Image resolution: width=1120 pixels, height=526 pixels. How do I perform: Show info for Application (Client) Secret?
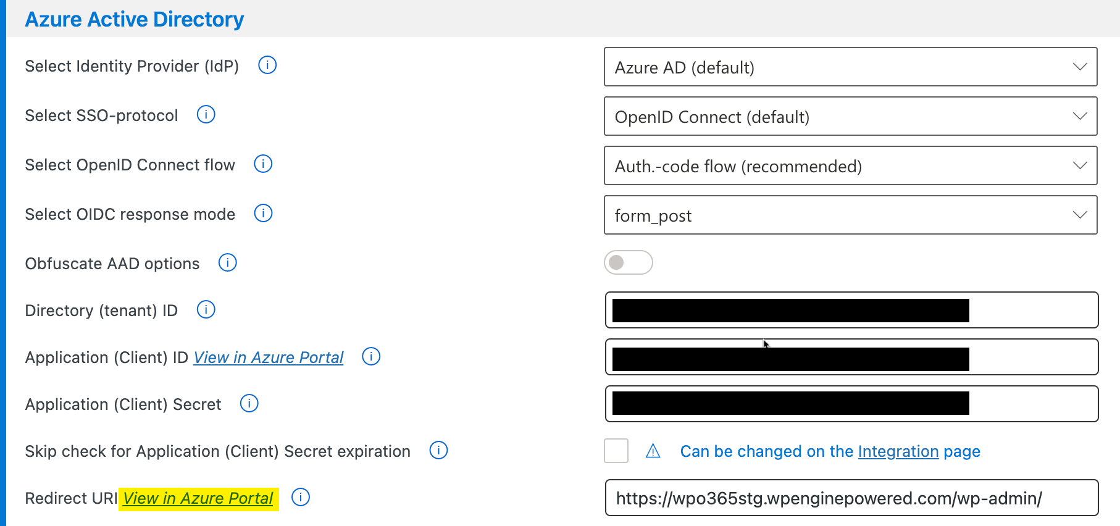249,403
